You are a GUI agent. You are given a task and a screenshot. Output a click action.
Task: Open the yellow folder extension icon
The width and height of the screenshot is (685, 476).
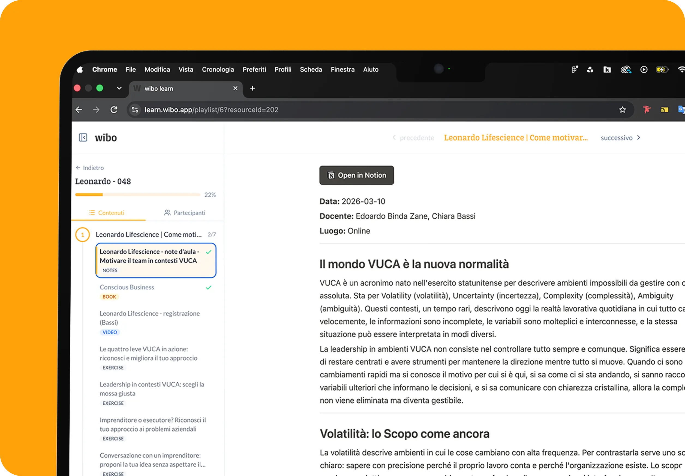coord(665,110)
